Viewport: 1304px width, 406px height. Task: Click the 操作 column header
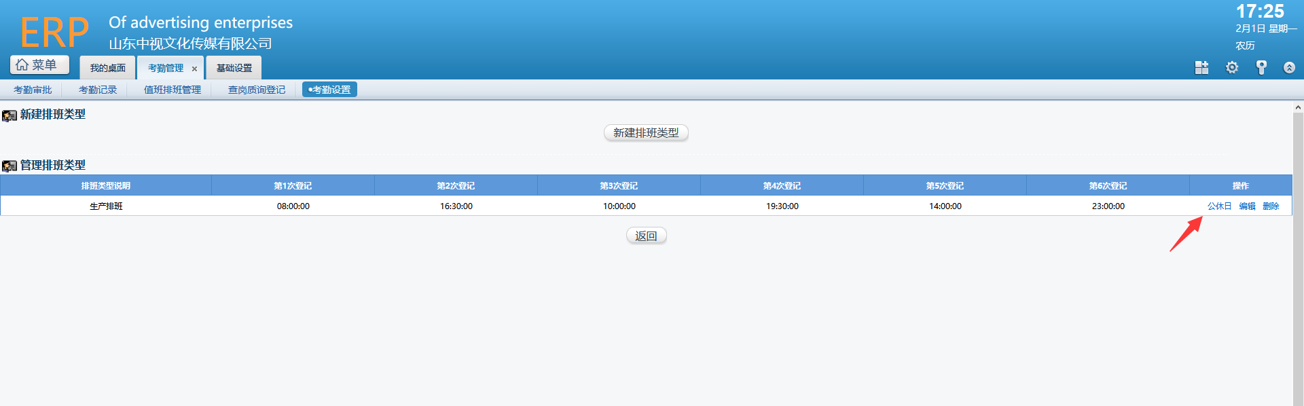click(1241, 185)
